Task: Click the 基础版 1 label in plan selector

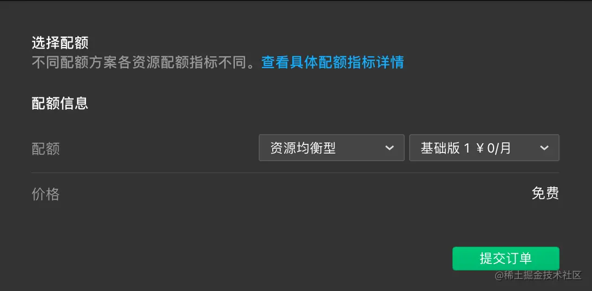Action: (x=445, y=148)
